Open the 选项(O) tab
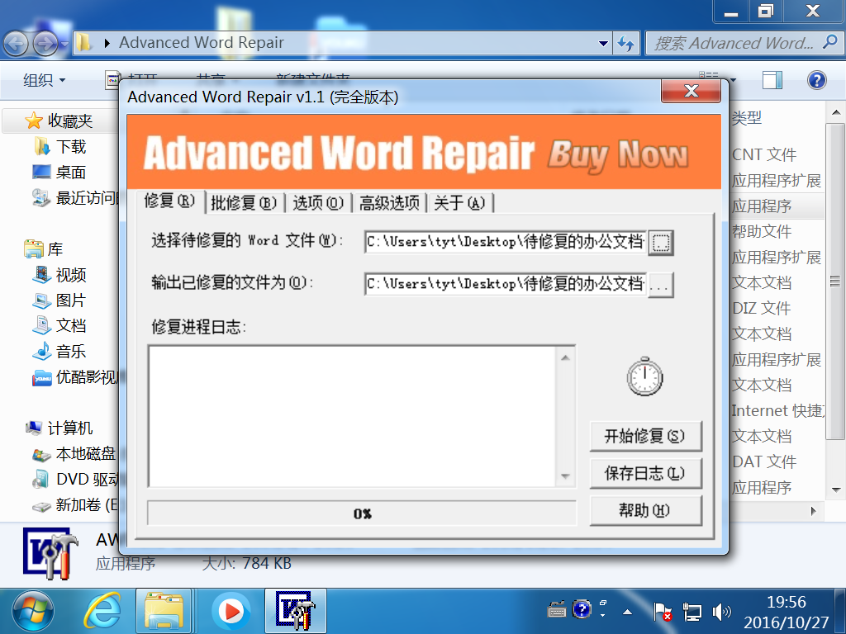 tap(318, 203)
